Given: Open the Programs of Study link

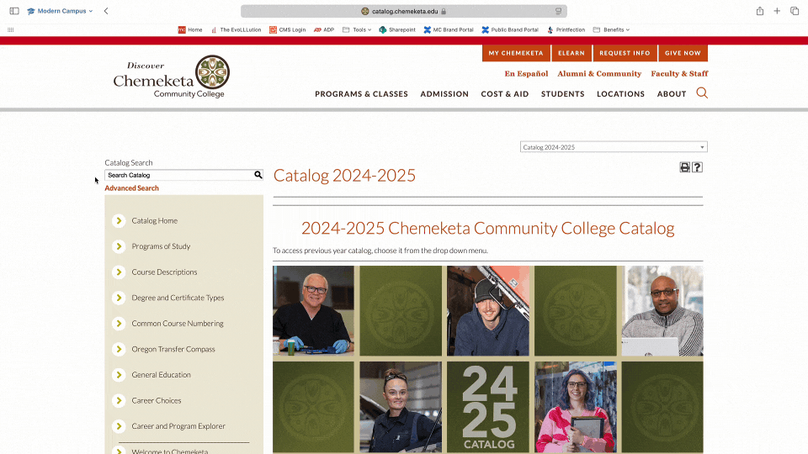Looking at the screenshot, I should [161, 246].
